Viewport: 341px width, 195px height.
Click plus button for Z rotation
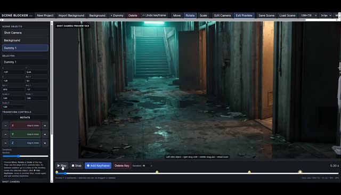click(x=45, y=143)
